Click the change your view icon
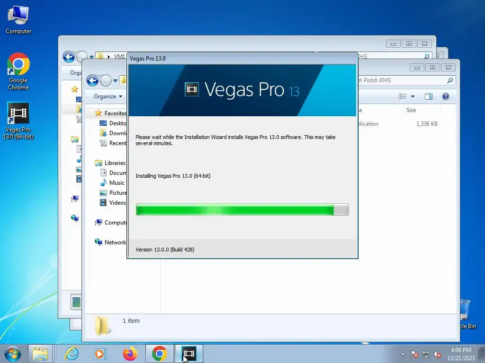The height and width of the screenshot is (363, 485). [x=403, y=96]
